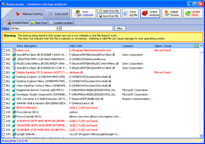Tick the Registered ActiveX Controls checkbox

(3, 90)
